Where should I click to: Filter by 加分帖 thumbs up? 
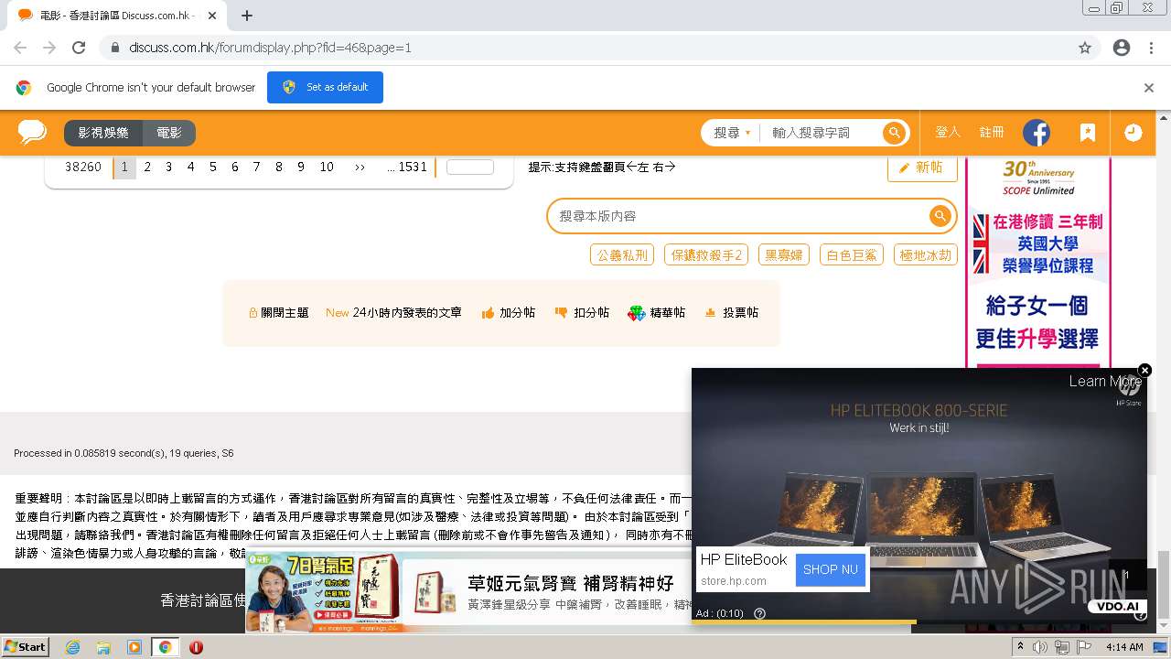point(509,313)
